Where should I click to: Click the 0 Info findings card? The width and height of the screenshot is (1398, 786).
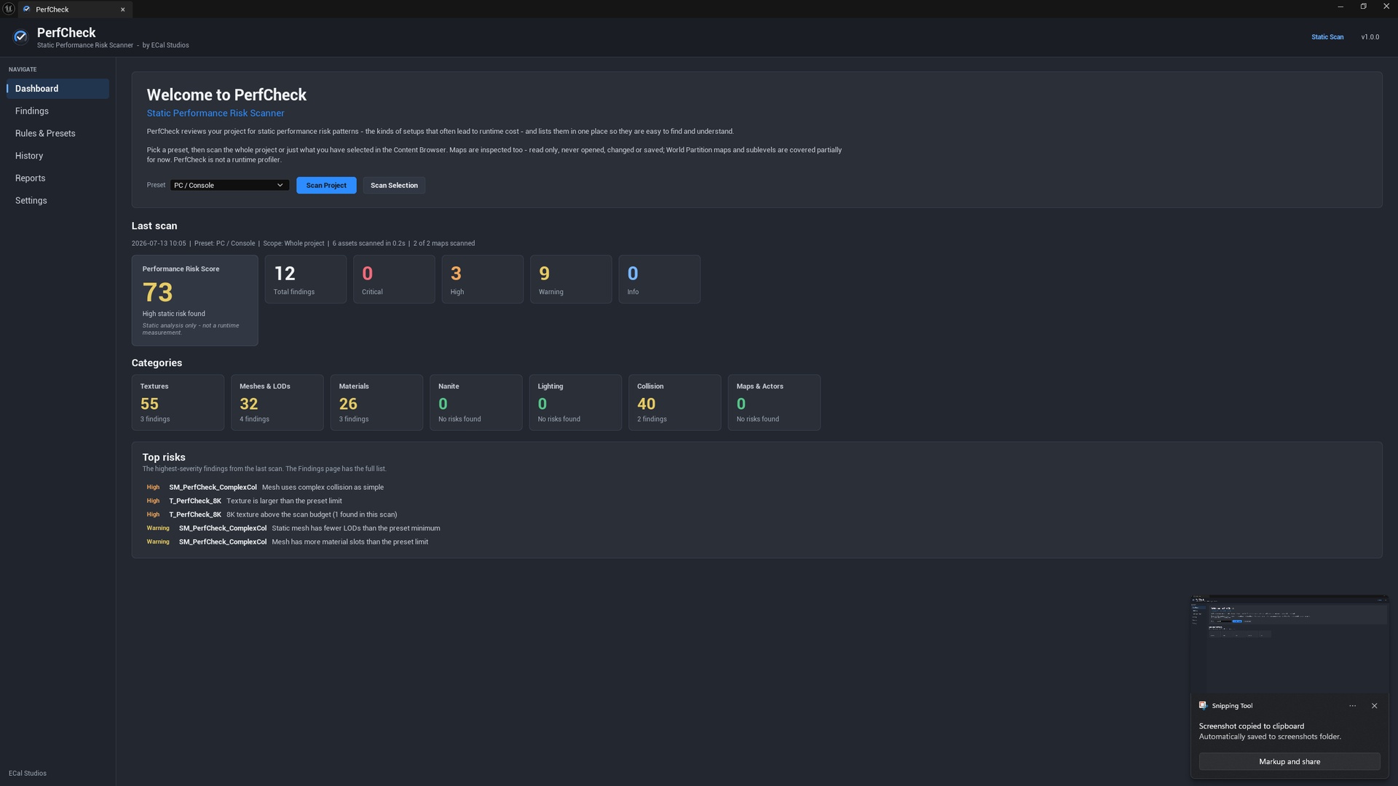(660, 279)
